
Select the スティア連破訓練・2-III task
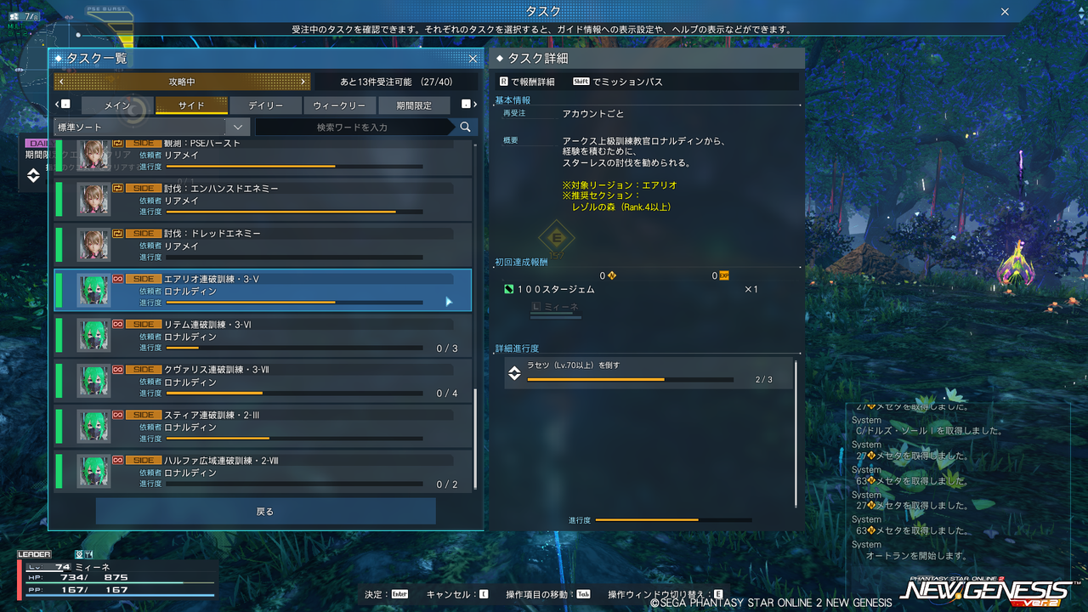click(x=263, y=427)
